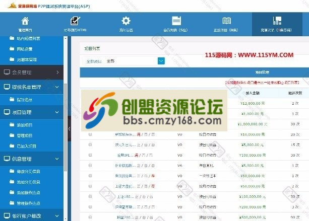Tick the checkbox for the 上证180 row
This screenshot has width=309, height=221.
point(90,196)
